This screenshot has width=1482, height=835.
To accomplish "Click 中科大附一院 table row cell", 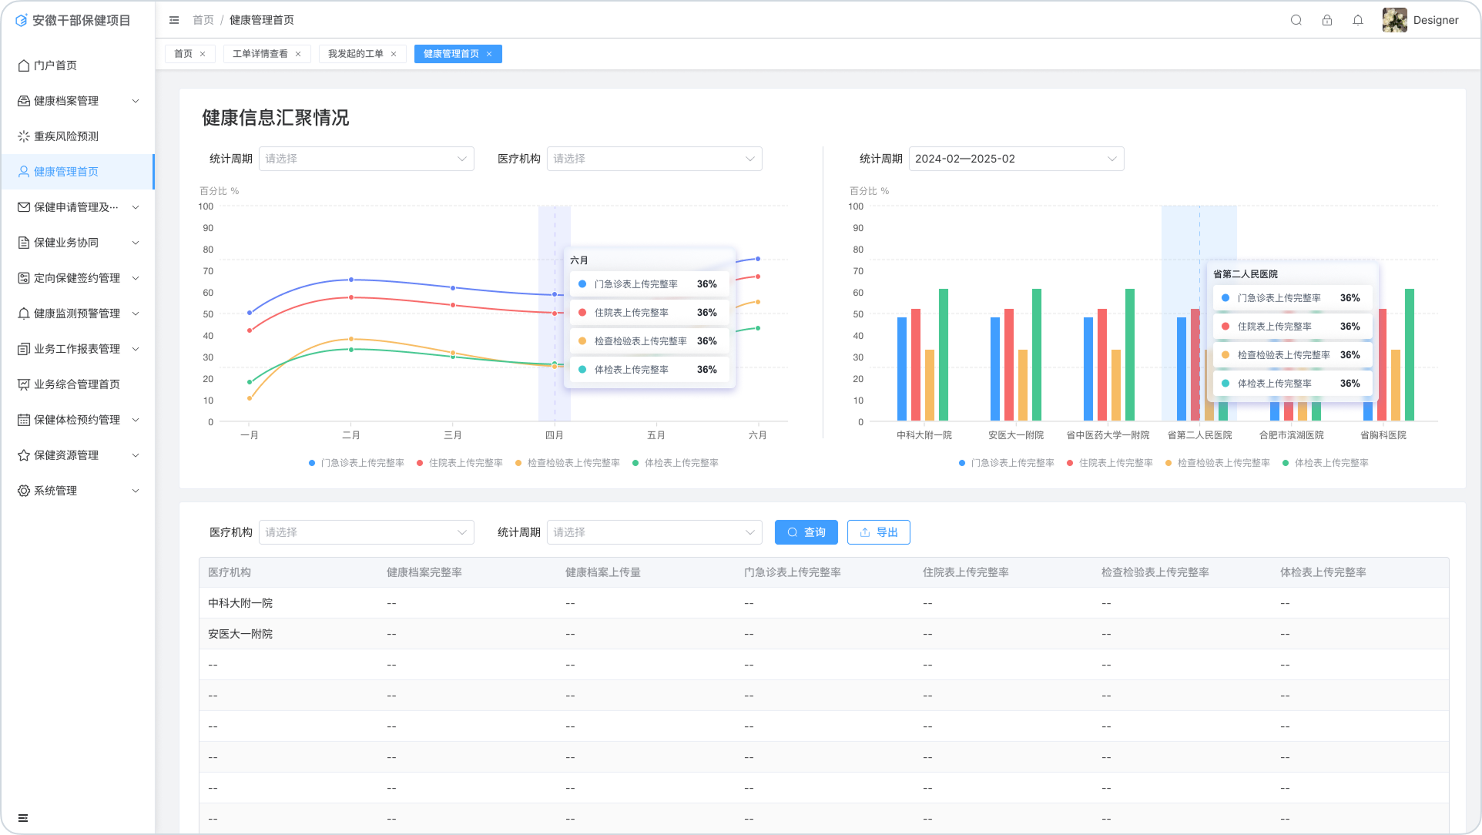I will point(240,603).
